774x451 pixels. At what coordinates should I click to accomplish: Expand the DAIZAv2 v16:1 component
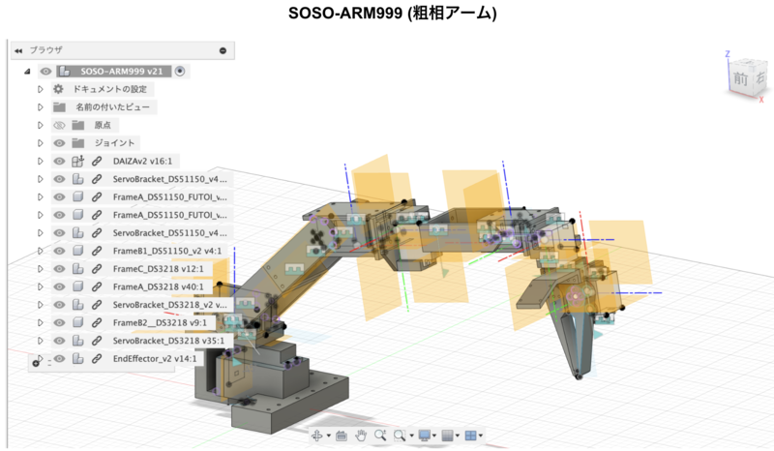tap(41, 161)
